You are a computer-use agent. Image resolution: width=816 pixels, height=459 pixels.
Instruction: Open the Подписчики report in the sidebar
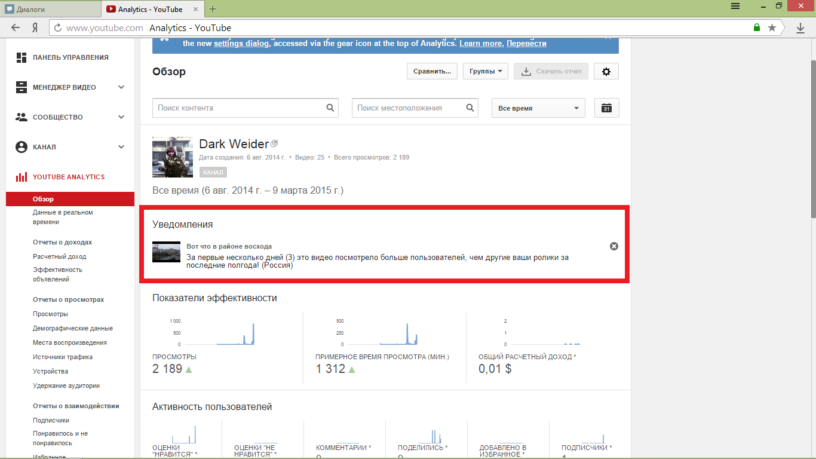click(x=51, y=420)
